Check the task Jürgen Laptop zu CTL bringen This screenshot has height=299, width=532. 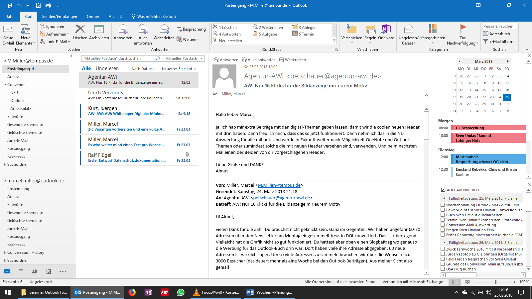click(x=443, y=254)
